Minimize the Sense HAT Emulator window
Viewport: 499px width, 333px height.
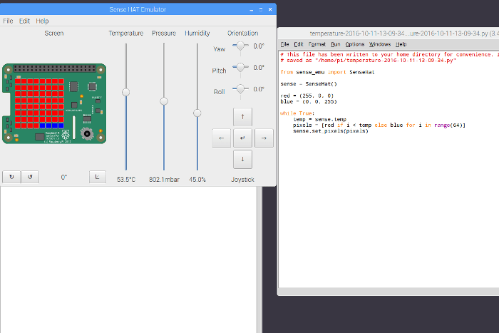pyautogui.click(x=252, y=10)
